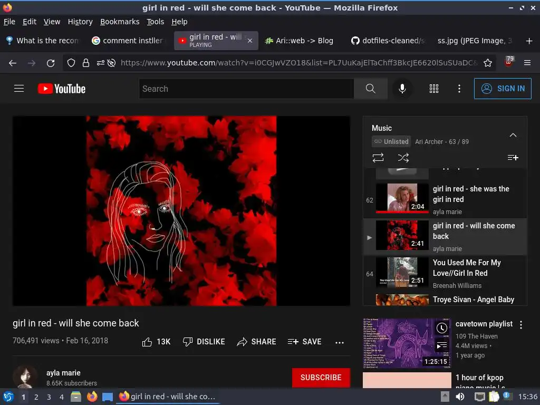
Task: Open the ayla marie channel link
Action: [63, 373]
